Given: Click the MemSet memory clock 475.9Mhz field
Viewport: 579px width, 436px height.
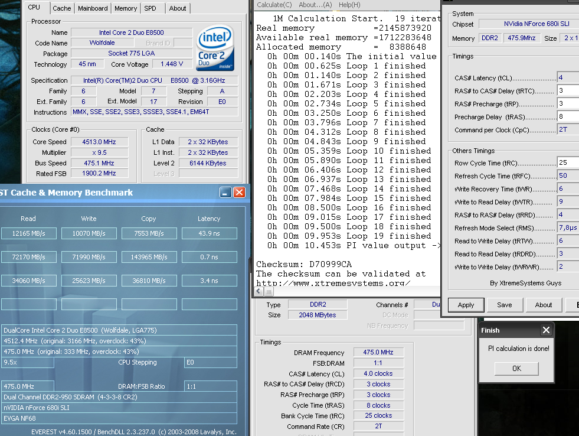Looking at the screenshot, I should click(522, 38).
